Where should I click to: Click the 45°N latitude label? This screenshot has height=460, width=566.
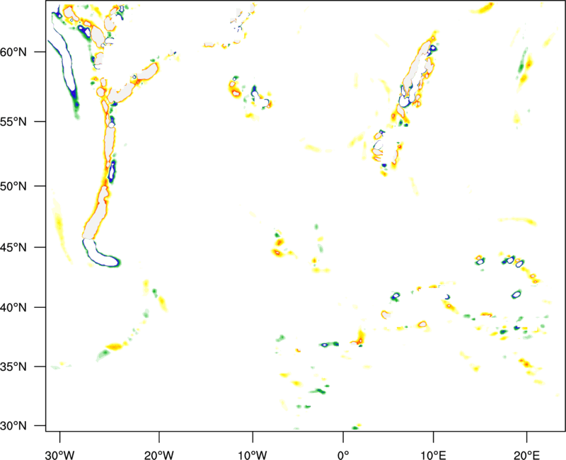(x=13, y=248)
